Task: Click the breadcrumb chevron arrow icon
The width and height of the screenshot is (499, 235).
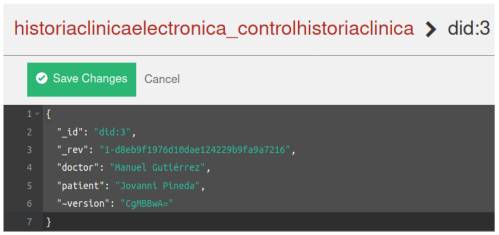Action: 430,30
